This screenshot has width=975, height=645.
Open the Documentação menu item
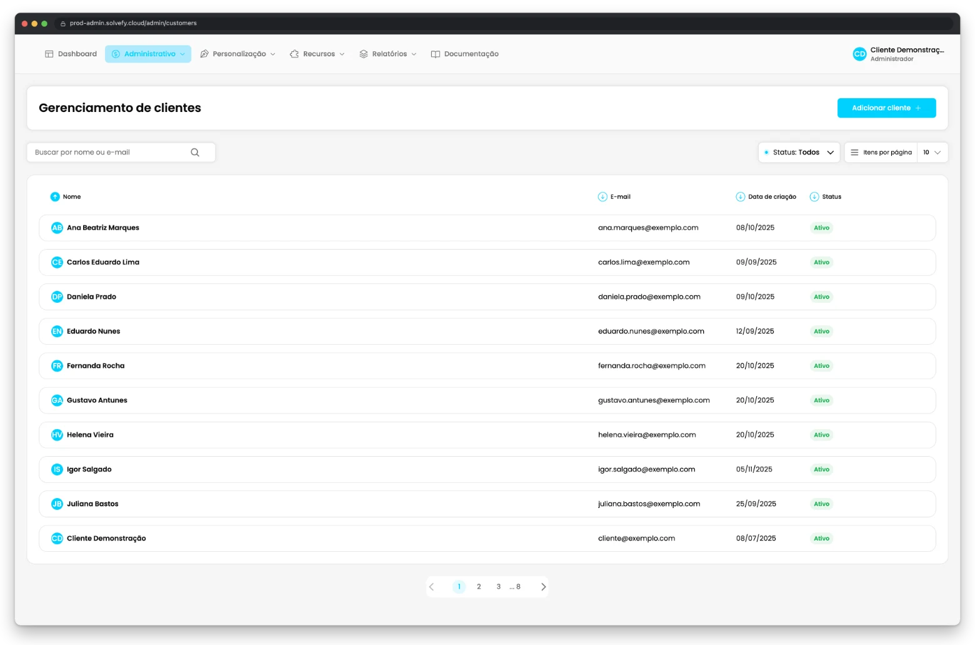464,54
